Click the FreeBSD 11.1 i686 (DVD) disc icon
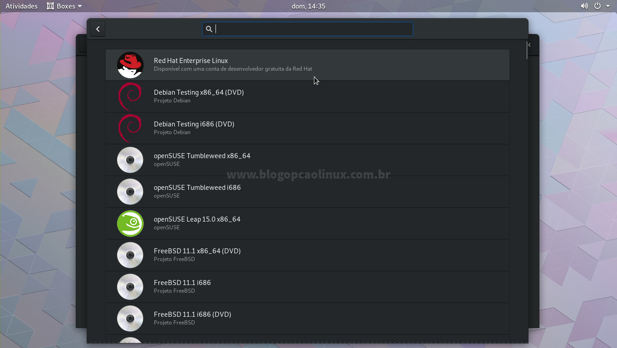Image resolution: width=617 pixels, height=348 pixels. [130, 319]
